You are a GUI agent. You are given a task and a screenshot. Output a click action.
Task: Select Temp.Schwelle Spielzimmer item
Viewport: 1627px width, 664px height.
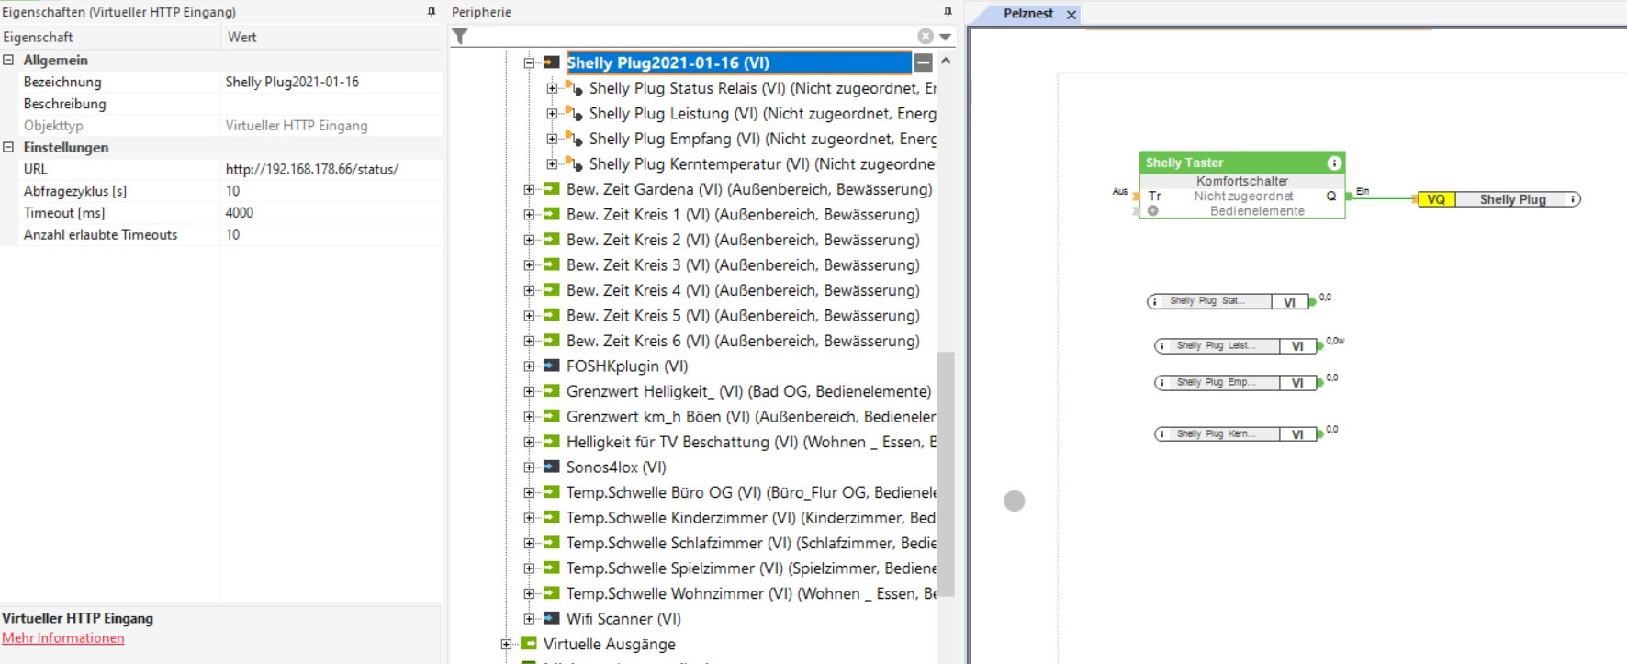751,568
